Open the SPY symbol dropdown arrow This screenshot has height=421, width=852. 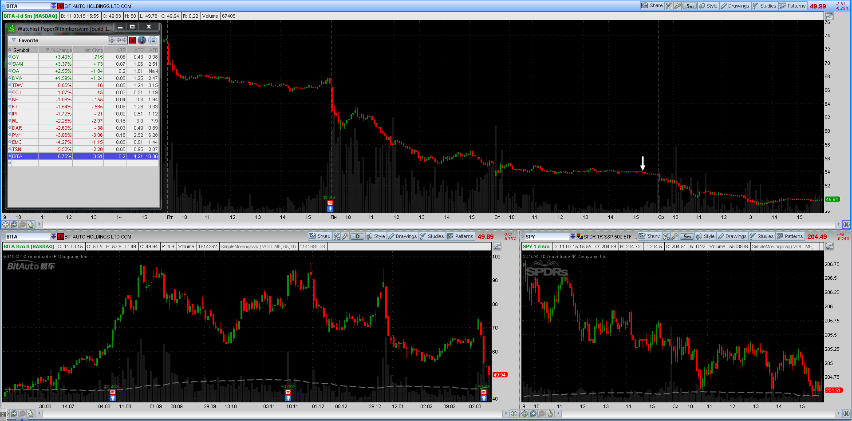572,236
